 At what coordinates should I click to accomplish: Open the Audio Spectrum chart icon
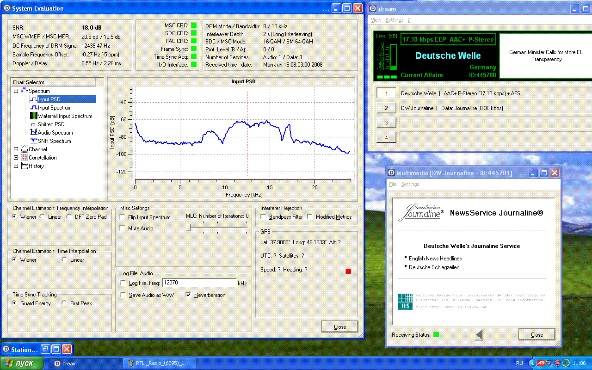click(34, 132)
